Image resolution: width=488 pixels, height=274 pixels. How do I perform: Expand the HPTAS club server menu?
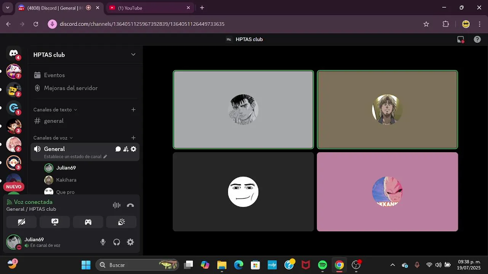(x=133, y=54)
